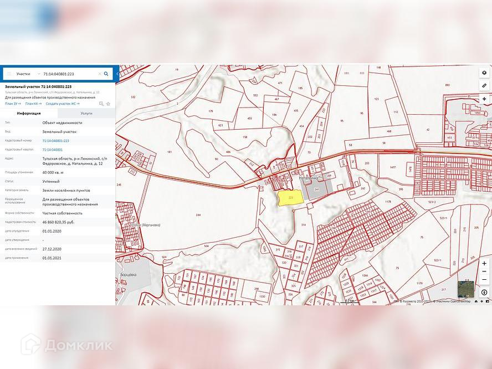The width and height of the screenshot is (492, 369).
Task: Open cadastral number link 71:14:040801:223
Action: 55,141
